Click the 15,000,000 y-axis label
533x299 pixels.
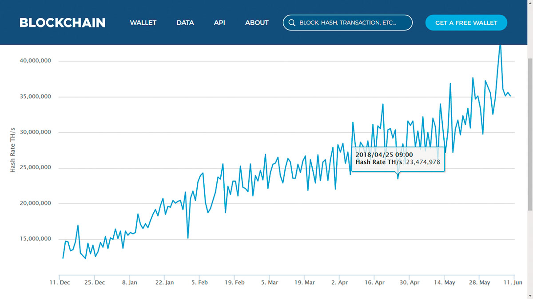36,239
